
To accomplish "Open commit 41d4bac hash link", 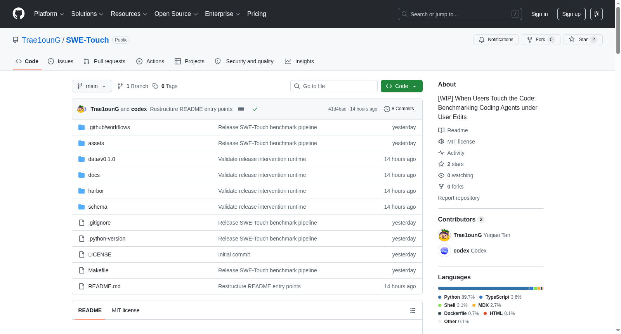I will pos(337,109).
